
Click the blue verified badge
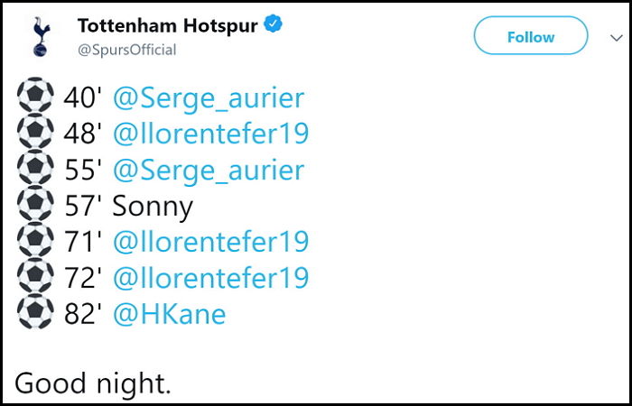pos(274,24)
